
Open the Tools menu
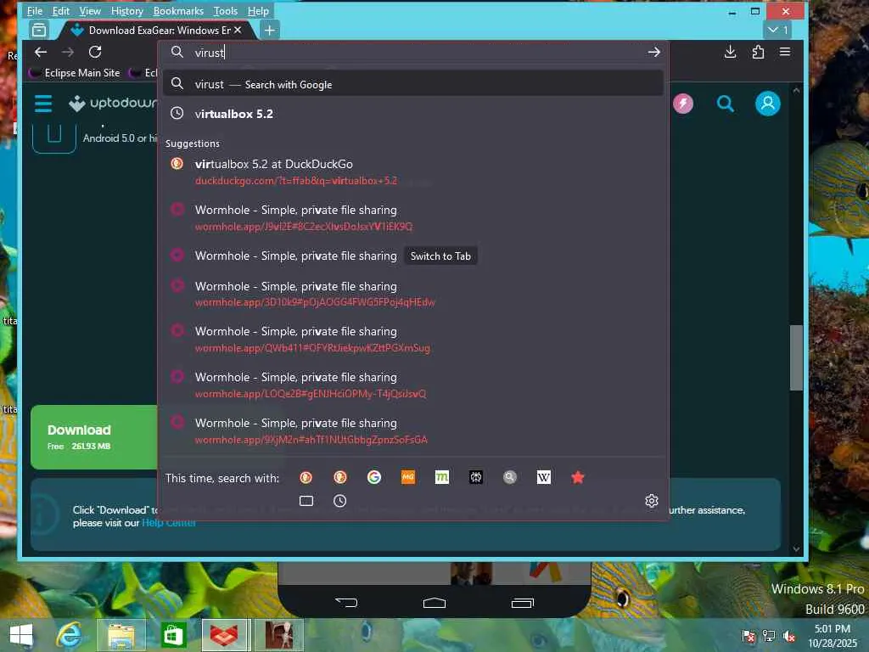[x=226, y=10]
